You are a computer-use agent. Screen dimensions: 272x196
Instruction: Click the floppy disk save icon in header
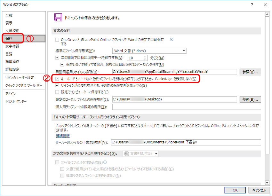(58, 18)
